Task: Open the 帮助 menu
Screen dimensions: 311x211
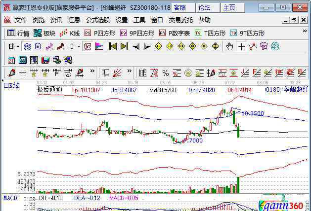Action: (205, 20)
